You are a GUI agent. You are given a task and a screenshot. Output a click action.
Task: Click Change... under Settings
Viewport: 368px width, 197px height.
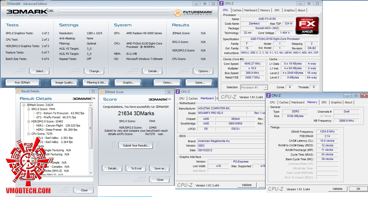(x=95, y=71)
